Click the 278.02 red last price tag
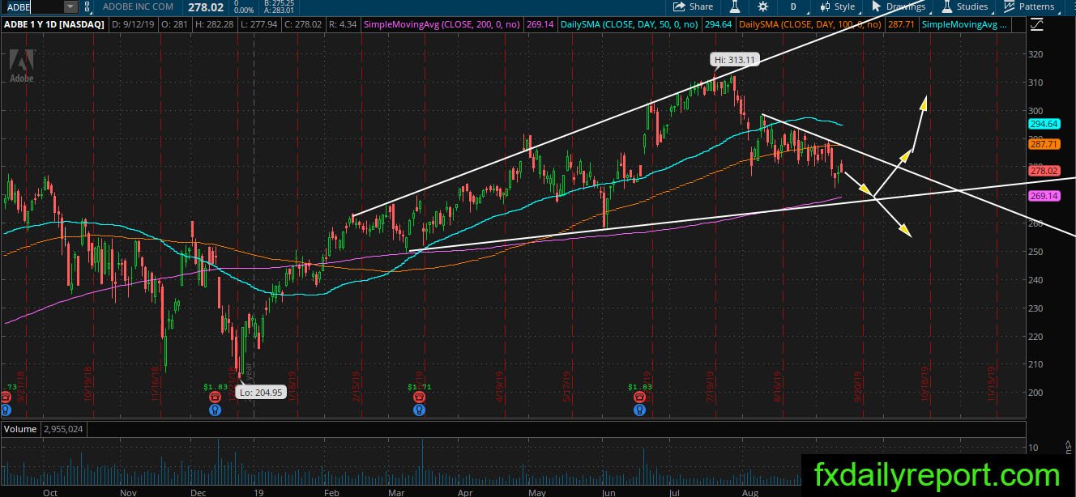The height and width of the screenshot is (497, 1076). (x=1044, y=171)
